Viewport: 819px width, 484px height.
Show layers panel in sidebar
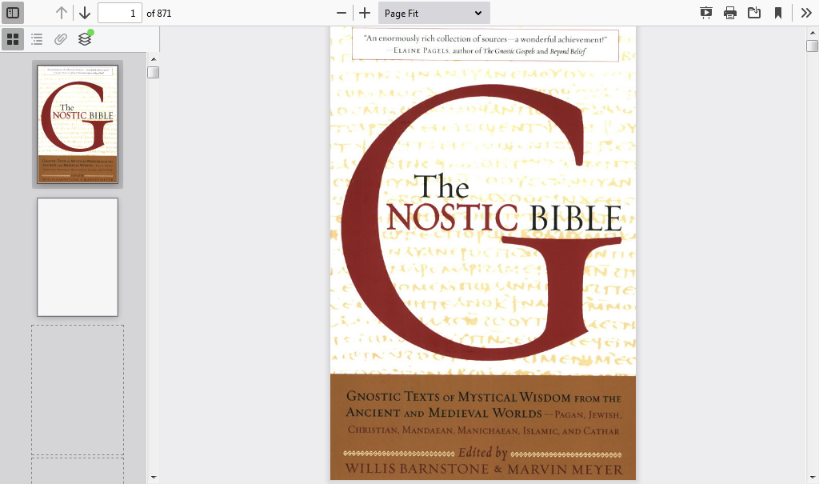[85, 39]
